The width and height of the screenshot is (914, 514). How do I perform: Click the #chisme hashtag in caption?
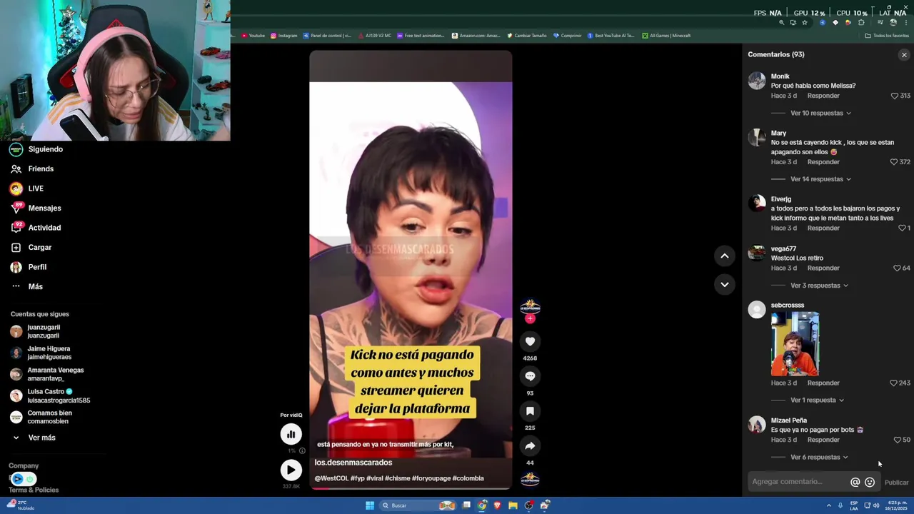pos(397,478)
